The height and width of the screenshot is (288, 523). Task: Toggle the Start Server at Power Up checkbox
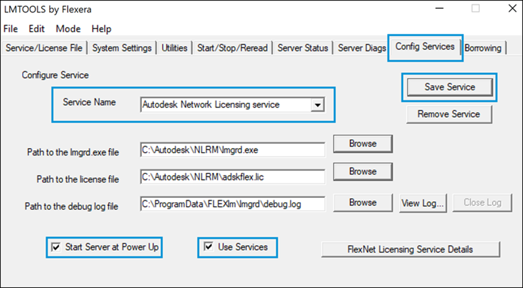coord(56,247)
